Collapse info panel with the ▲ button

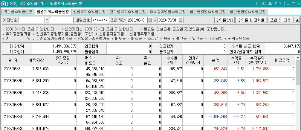click(297, 20)
